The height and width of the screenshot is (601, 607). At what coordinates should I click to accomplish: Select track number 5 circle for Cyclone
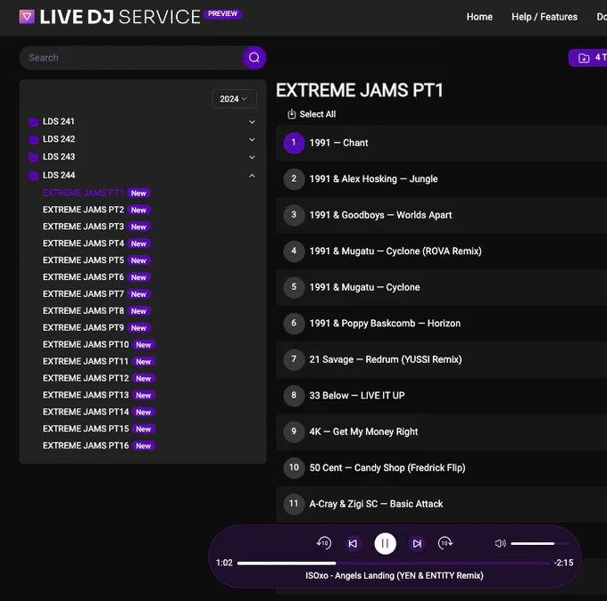point(294,287)
